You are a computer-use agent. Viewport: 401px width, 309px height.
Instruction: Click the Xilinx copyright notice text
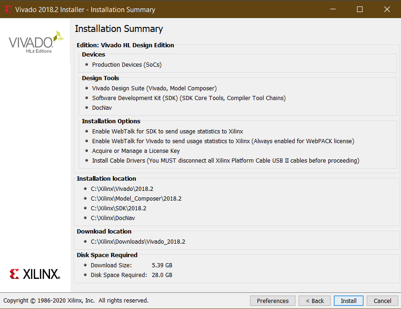click(75, 301)
